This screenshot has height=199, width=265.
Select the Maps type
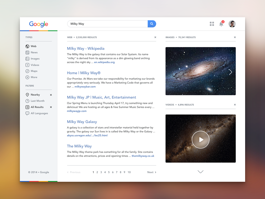point(34,71)
